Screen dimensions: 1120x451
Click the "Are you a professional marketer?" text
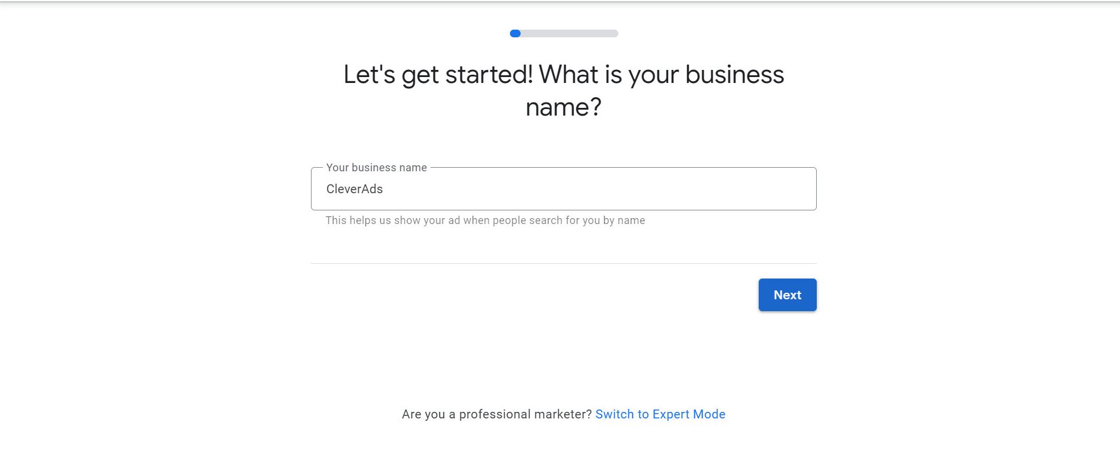click(x=496, y=414)
